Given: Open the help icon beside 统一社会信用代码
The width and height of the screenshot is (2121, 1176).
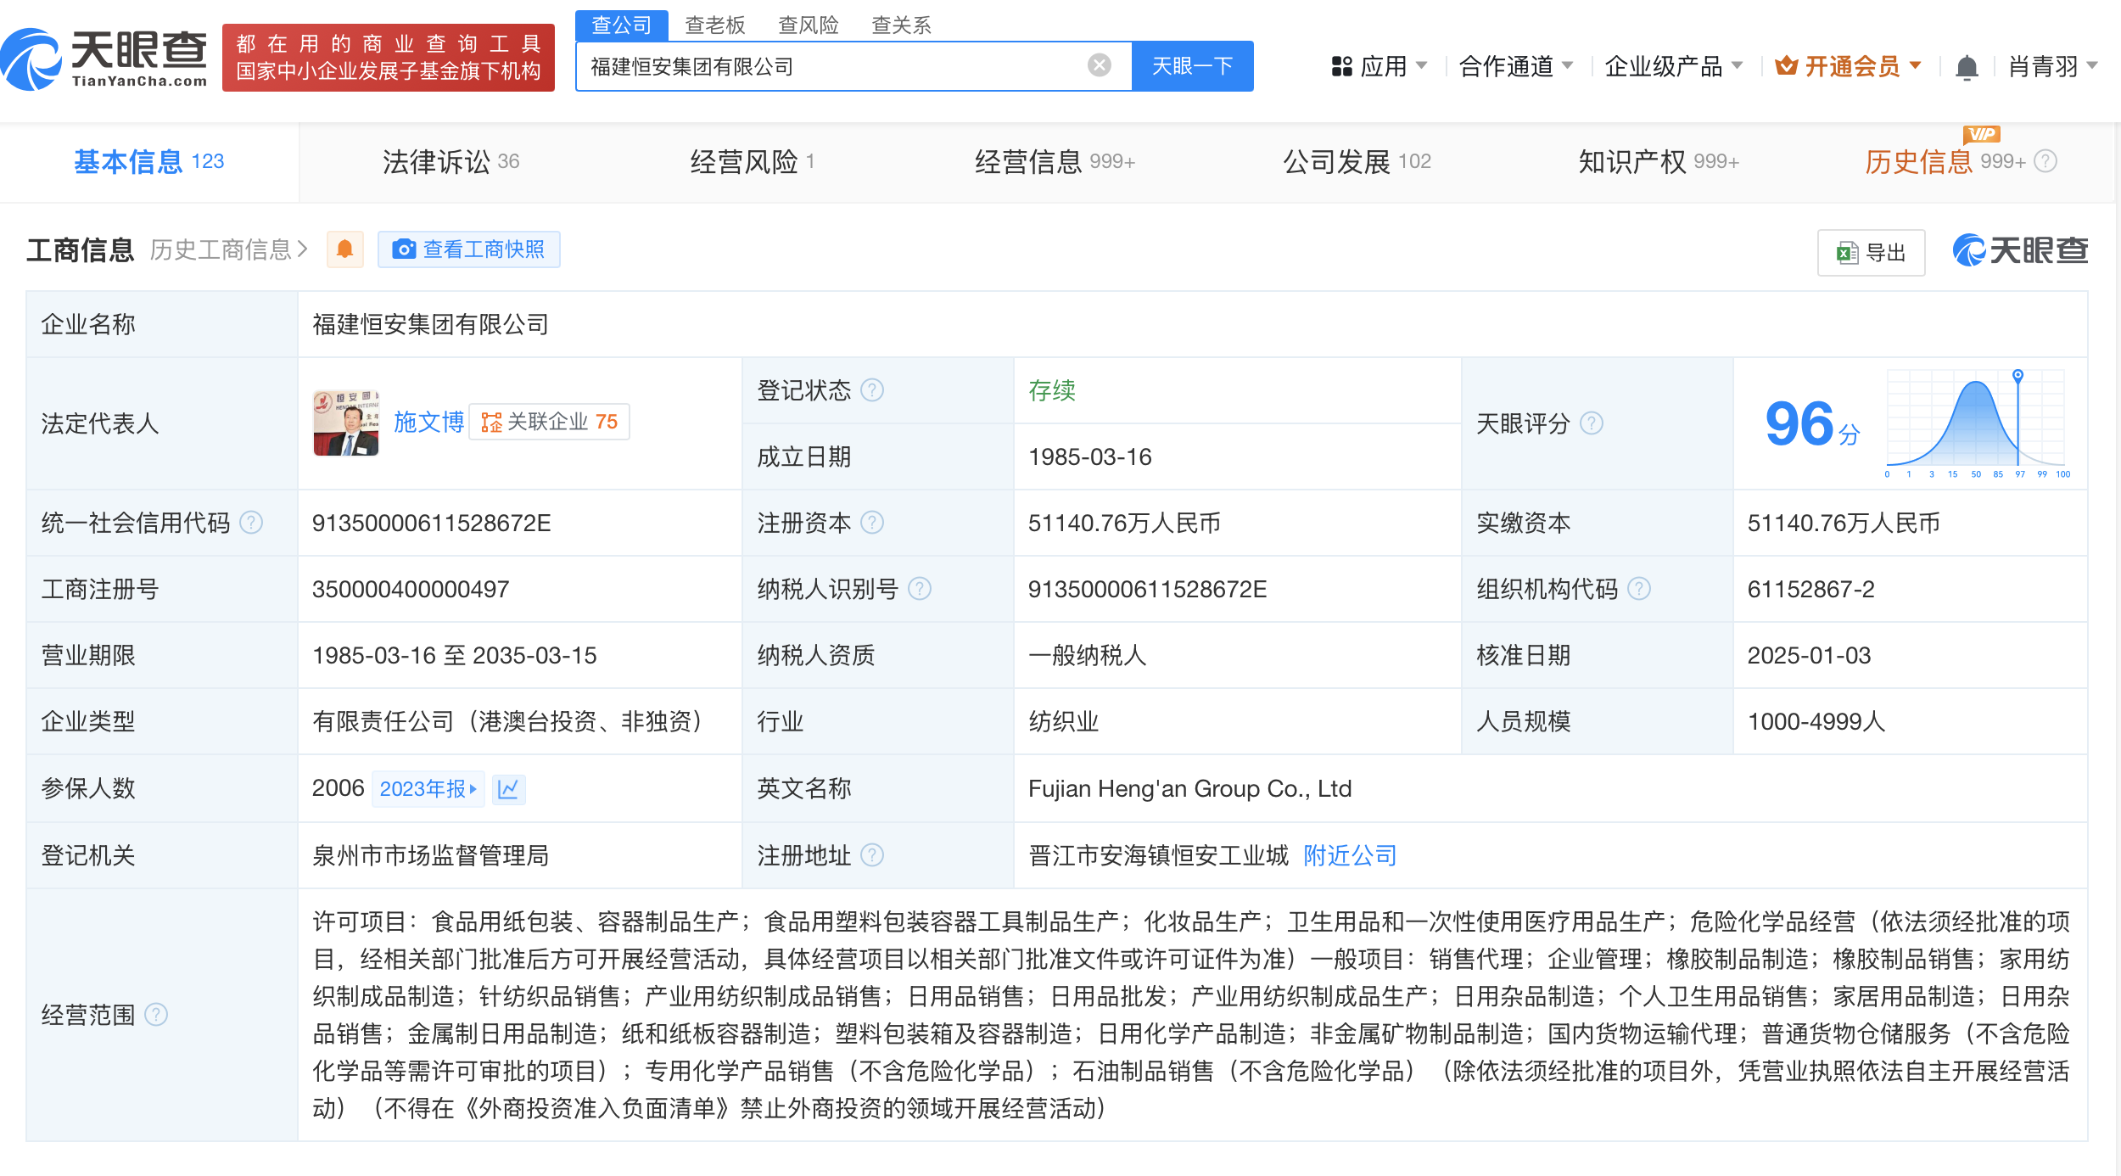Looking at the screenshot, I should tap(251, 523).
